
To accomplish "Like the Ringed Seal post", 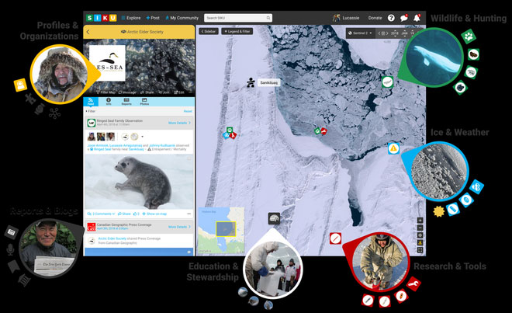I will click(137, 214).
